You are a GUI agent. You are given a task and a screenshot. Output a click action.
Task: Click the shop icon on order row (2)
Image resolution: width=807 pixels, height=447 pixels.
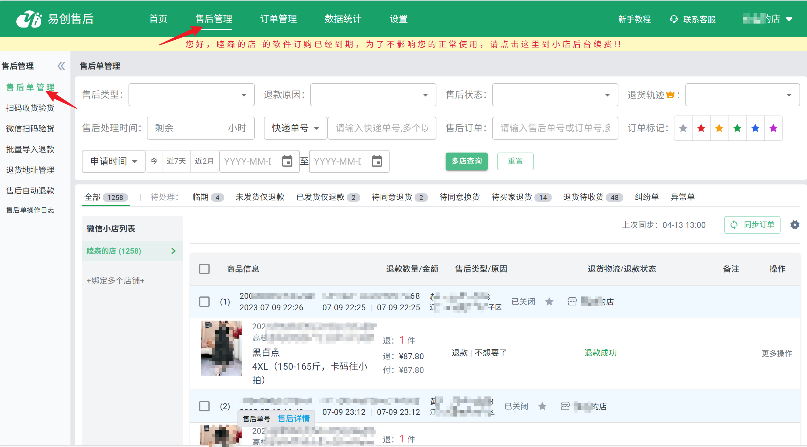565,406
